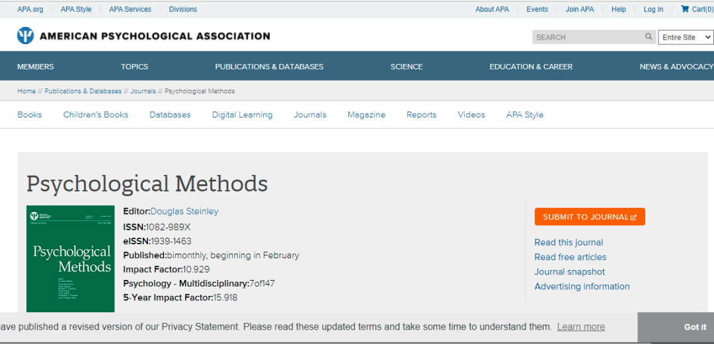Select the Children's Books tab

[96, 115]
